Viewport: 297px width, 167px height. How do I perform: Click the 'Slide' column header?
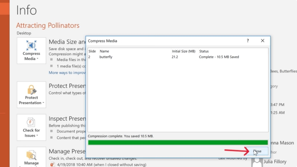click(92, 51)
